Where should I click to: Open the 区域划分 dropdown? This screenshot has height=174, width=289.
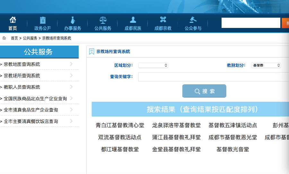[x=153, y=65]
